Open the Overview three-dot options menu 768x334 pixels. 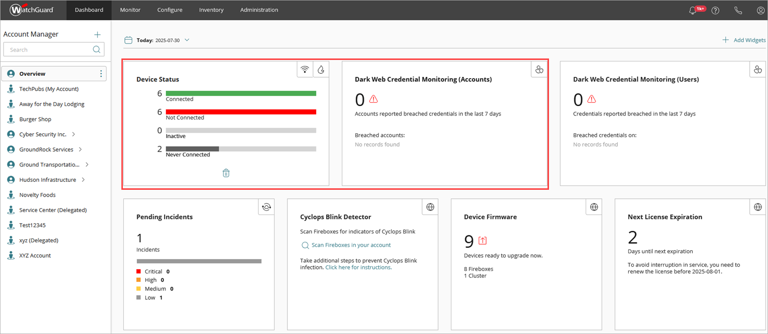pos(101,74)
